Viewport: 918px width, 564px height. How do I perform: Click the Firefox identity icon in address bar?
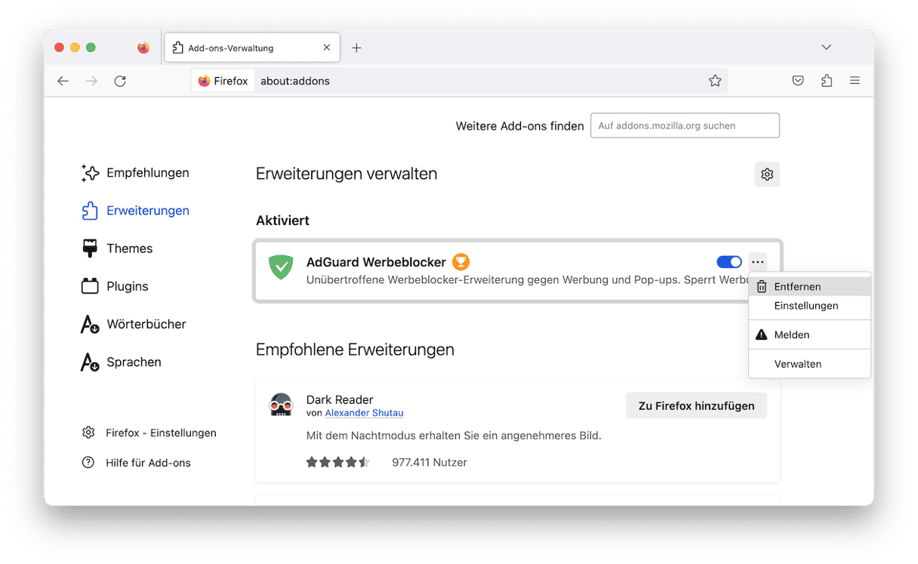click(204, 81)
